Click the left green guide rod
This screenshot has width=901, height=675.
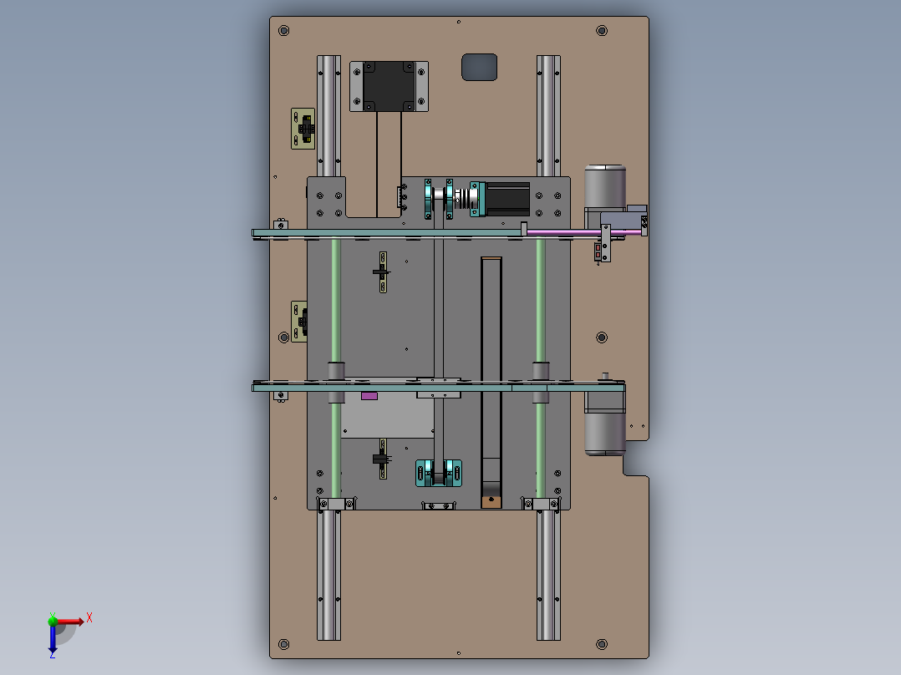[x=336, y=301]
